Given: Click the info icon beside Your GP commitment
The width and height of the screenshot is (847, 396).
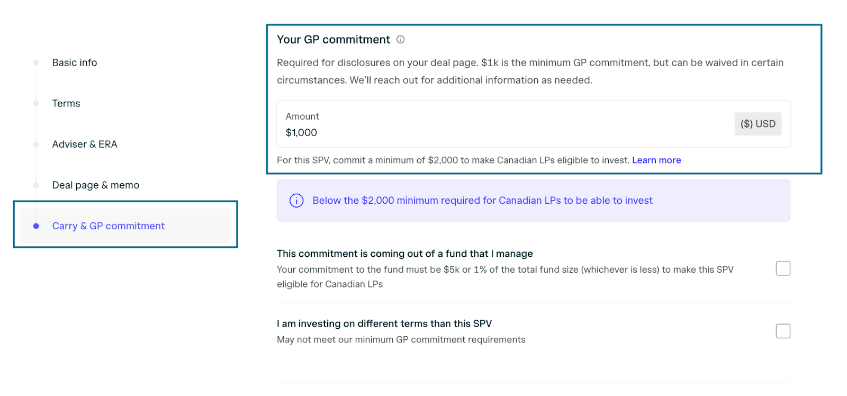Looking at the screenshot, I should pos(401,39).
